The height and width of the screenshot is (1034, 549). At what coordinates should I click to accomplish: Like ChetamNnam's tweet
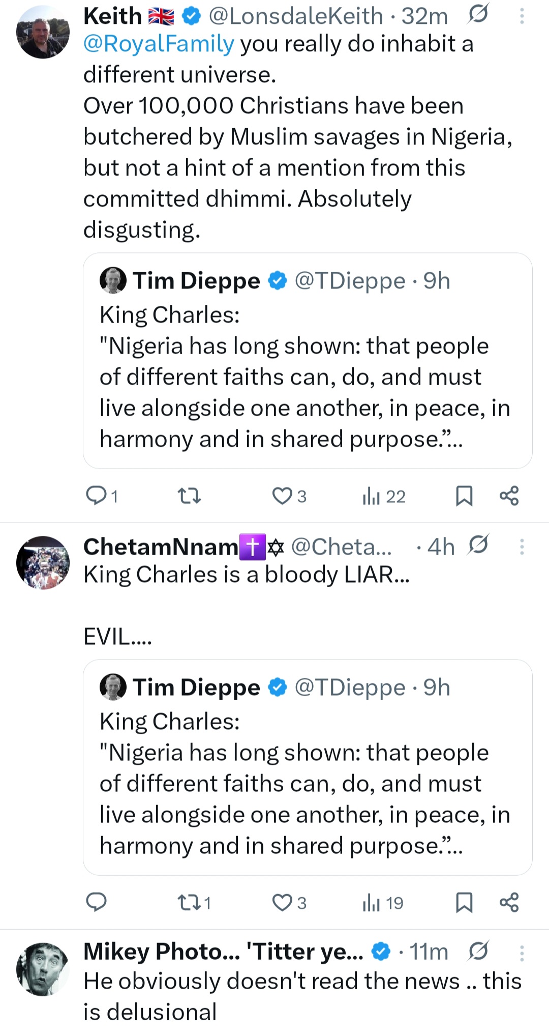coord(282,902)
